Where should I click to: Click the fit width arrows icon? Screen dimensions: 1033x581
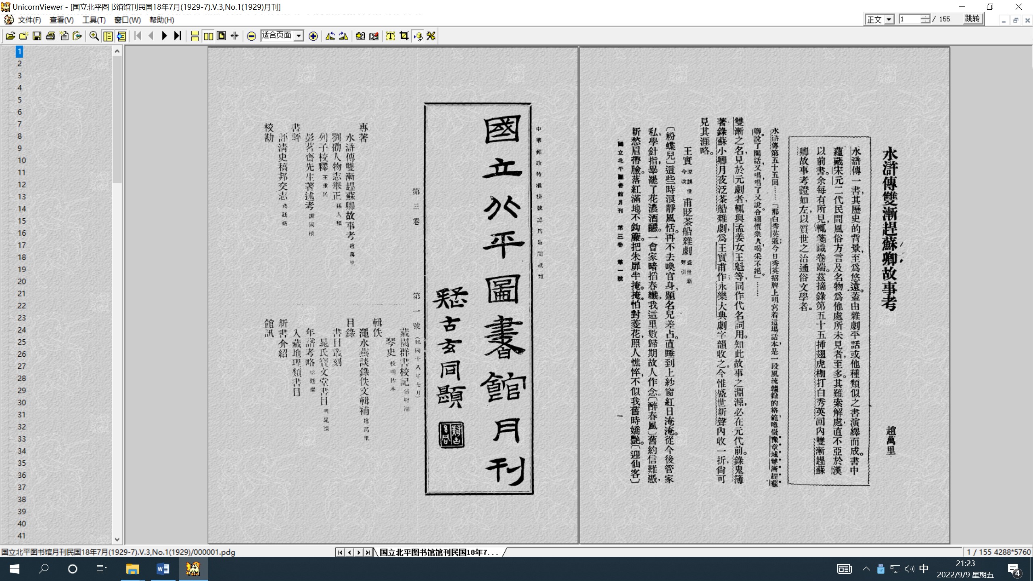coord(234,36)
